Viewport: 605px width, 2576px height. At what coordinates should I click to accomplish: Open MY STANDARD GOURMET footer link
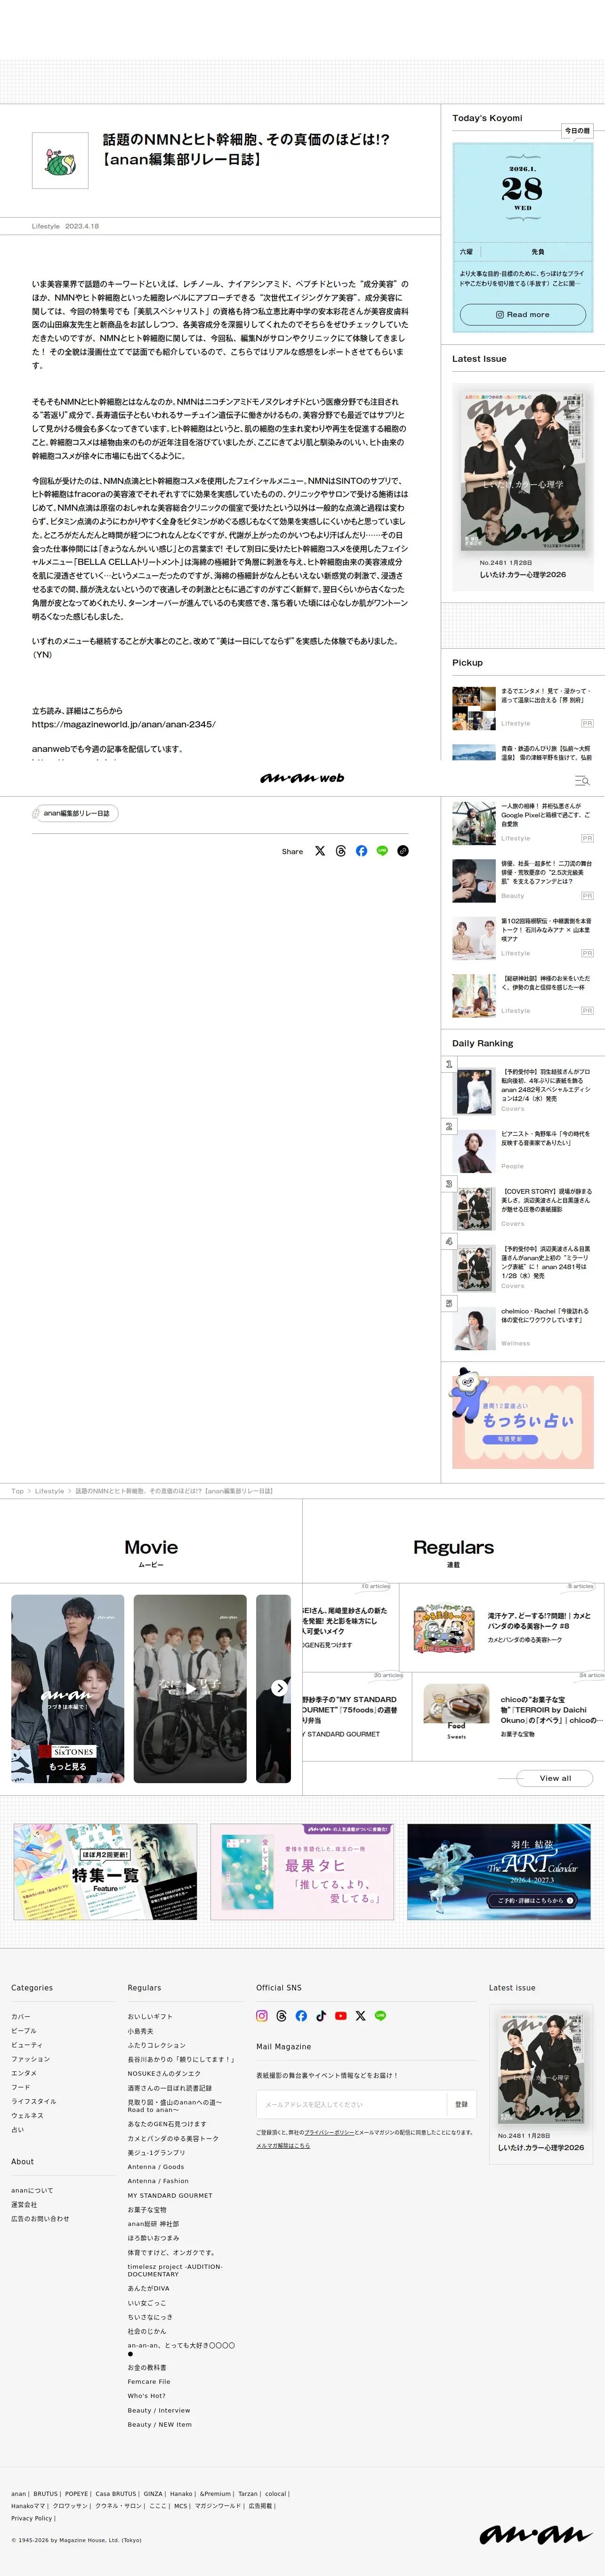170,2195
